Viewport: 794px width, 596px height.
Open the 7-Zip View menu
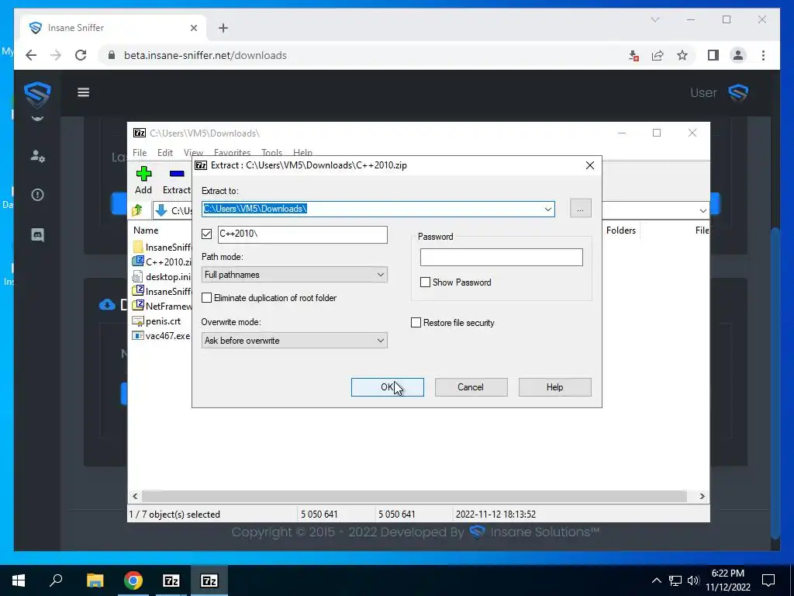pos(193,153)
